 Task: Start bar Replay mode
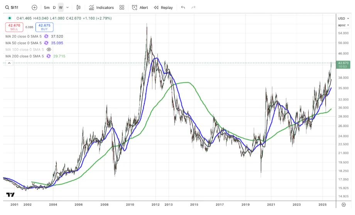[x=163, y=7]
